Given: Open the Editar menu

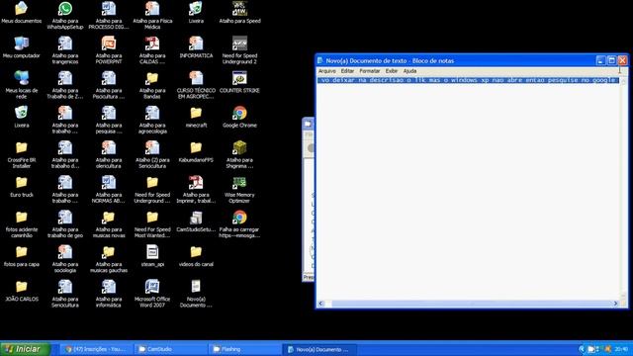Looking at the screenshot, I should tap(347, 71).
